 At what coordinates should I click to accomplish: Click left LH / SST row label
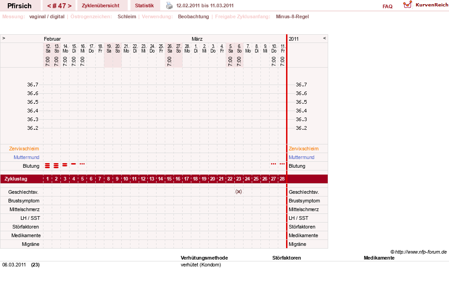tap(30, 218)
